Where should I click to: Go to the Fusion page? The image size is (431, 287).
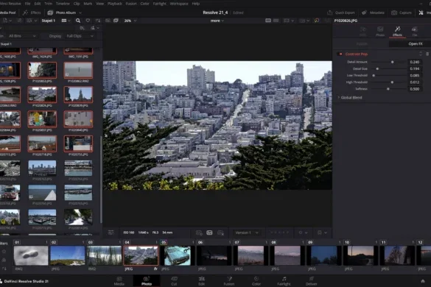pyautogui.click(x=228, y=281)
